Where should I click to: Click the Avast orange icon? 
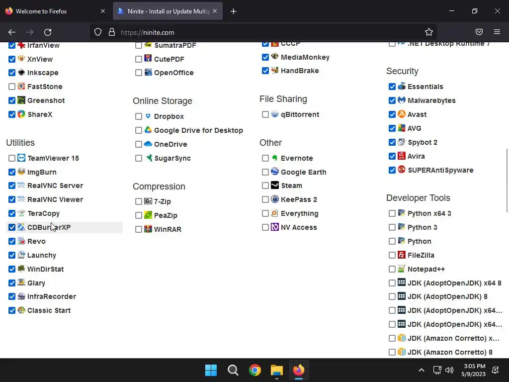click(402, 114)
